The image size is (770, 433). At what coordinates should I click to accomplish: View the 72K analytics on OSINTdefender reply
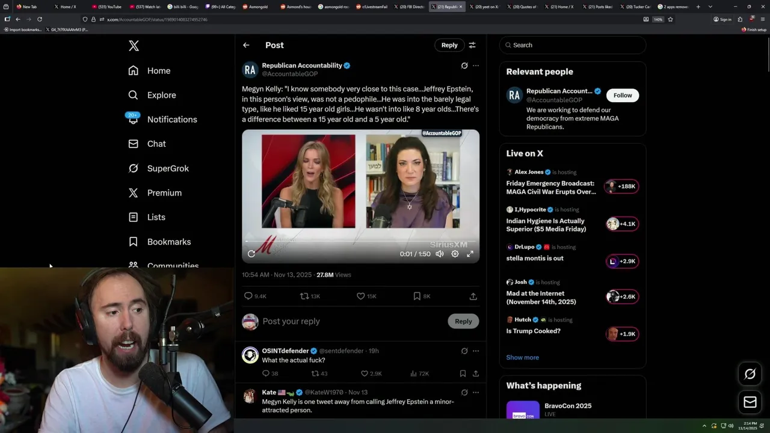click(419, 373)
